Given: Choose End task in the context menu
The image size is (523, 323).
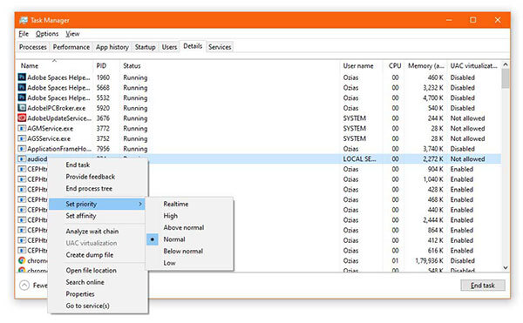Looking at the screenshot, I should [78, 165].
